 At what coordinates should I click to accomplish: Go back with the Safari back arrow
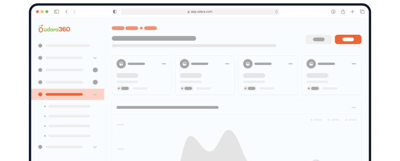pyautogui.click(x=66, y=12)
